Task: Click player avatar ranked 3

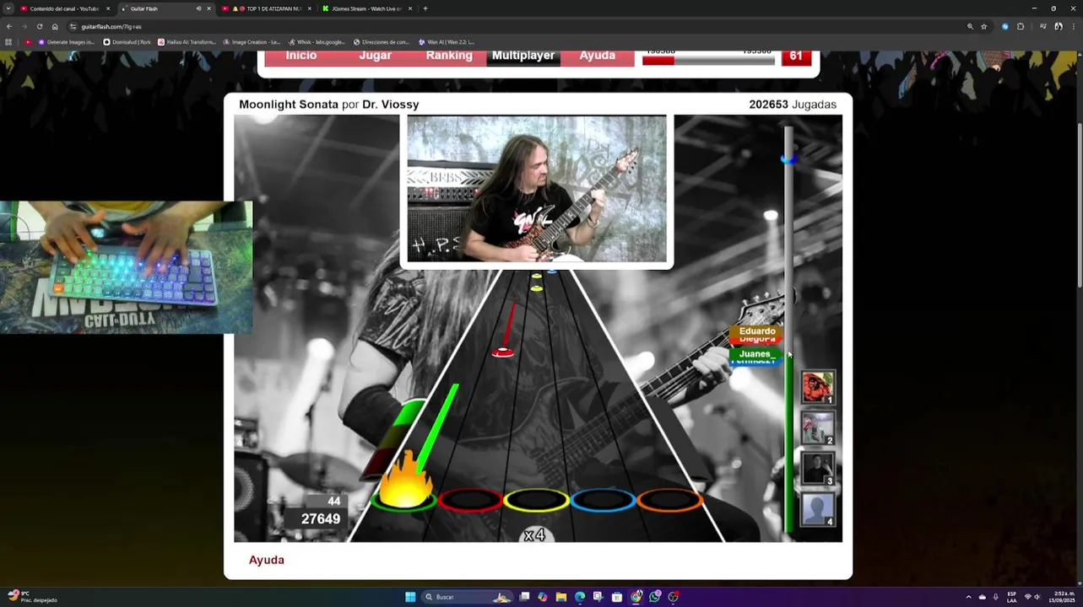Action: pos(817,469)
